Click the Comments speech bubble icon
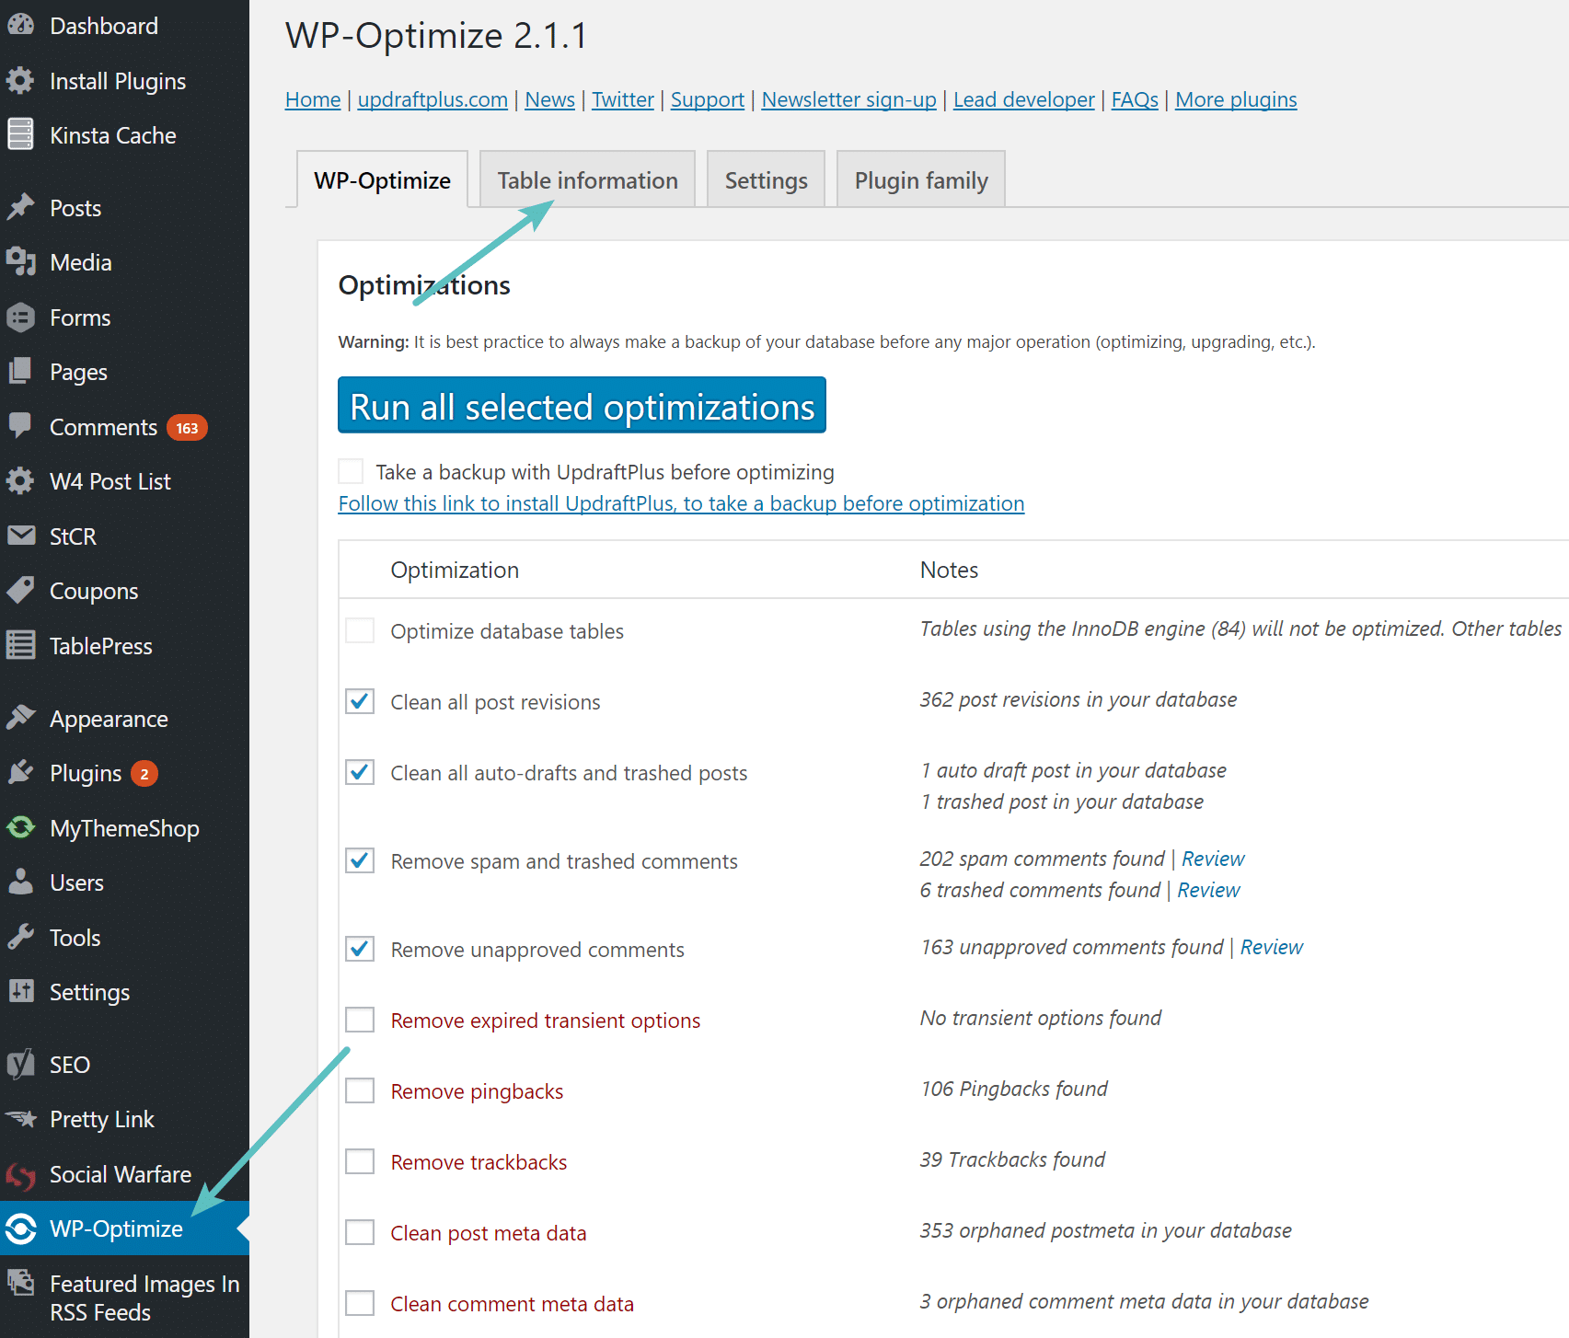This screenshot has height=1338, width=1569. (x=20, y=427)
